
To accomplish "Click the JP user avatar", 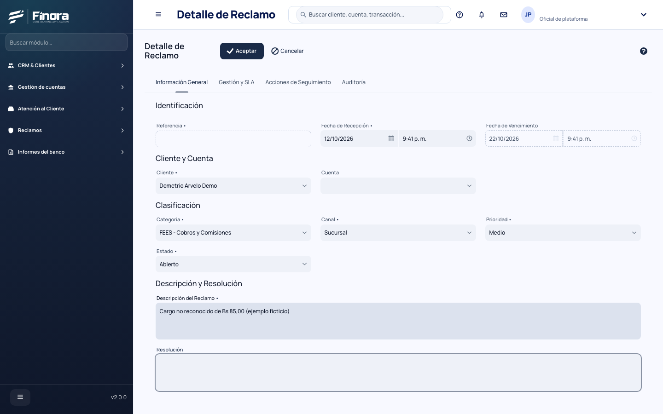I will (x=528, y=15).
